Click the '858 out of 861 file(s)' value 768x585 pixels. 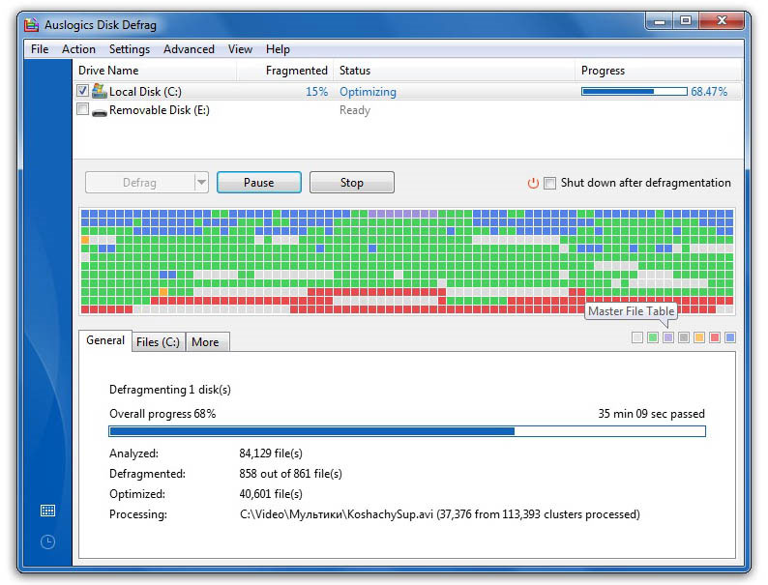click(x=290, y=474)
